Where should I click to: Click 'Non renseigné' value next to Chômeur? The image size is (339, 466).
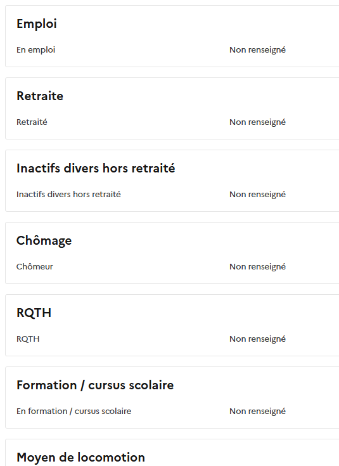click(257, 266)
